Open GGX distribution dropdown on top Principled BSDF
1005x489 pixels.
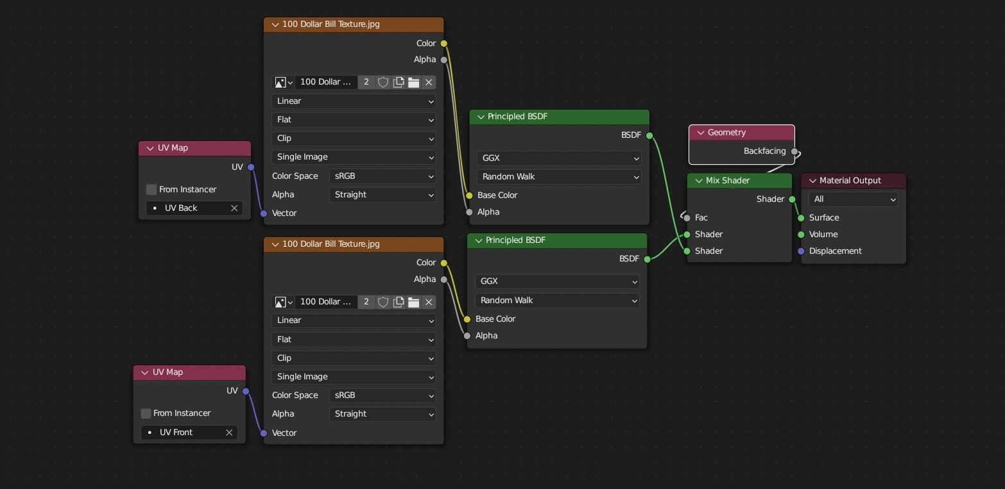[x=559, y=158]
